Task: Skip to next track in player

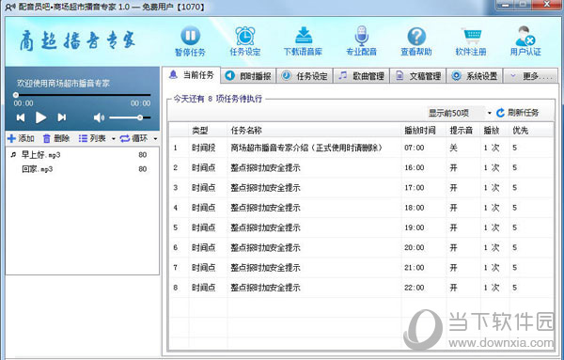Action: (62, 117)
